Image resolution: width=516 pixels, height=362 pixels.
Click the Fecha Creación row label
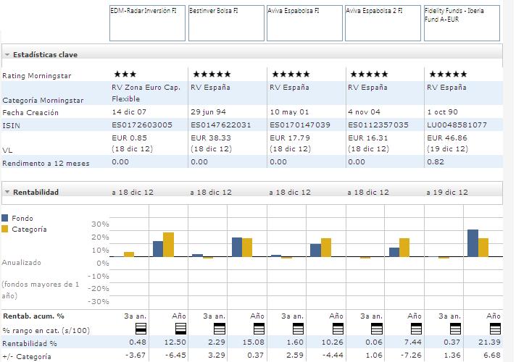coord(30,112)
